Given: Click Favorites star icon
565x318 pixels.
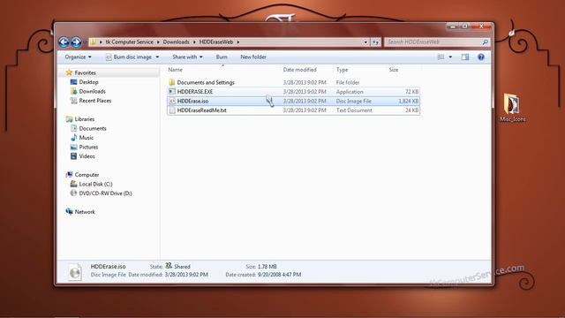Looking at the screenshot, I should (x=69, y=72).
